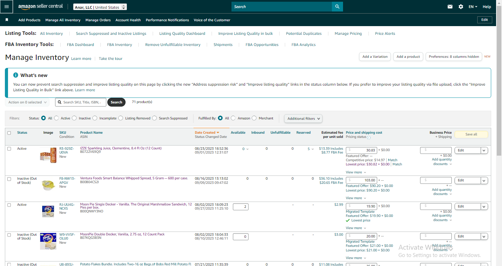Viewport: 502px width, 266px height.
Task: Click the Amazon Seller Central logo
Action: (40, 7)
